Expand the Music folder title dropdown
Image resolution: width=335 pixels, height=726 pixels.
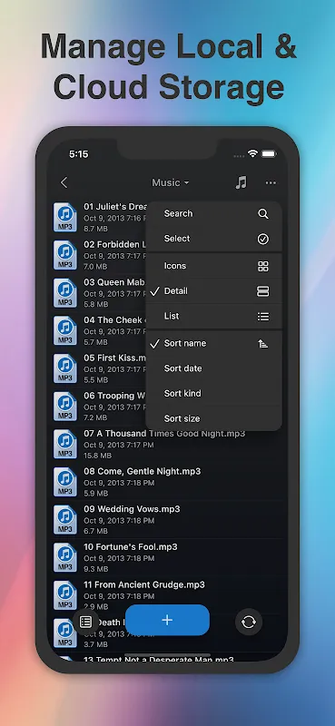coord(171,182)
